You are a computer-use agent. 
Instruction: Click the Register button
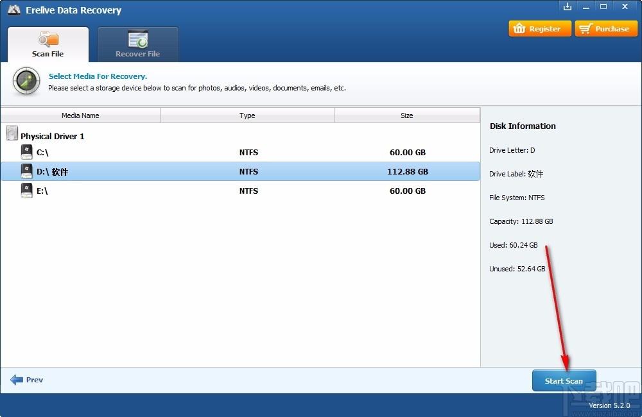(x=540, y=29)
